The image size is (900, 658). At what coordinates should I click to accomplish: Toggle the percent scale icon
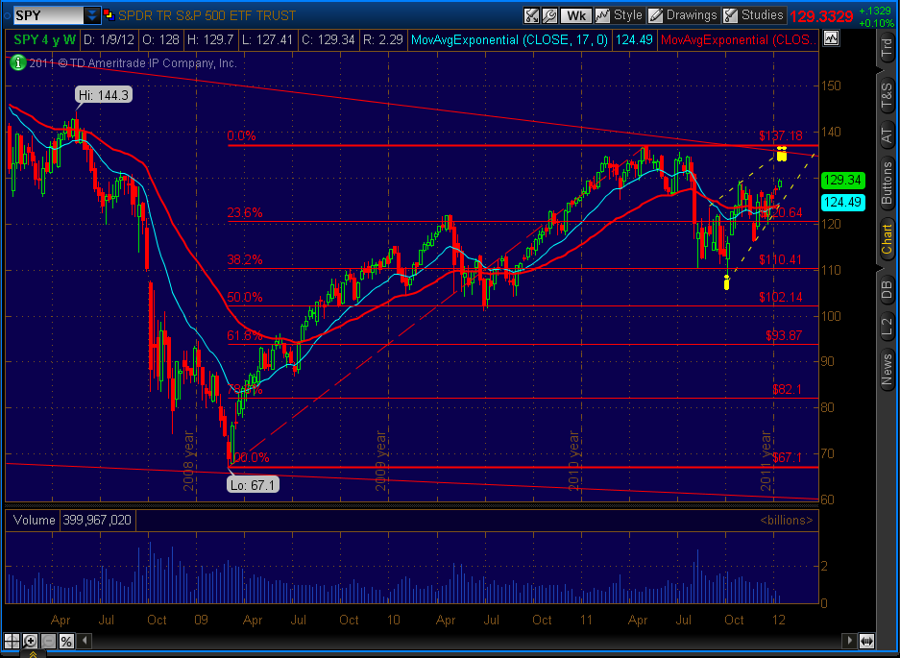(66, 641)
